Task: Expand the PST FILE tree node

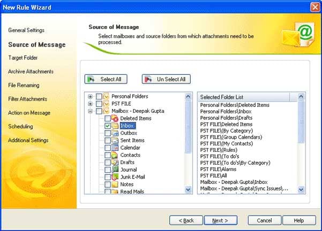Action: [x=90, y=104]
